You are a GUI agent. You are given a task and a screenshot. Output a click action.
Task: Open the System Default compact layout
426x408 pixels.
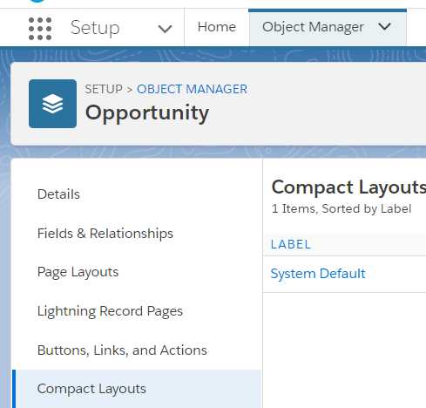(x=318, y=274)
